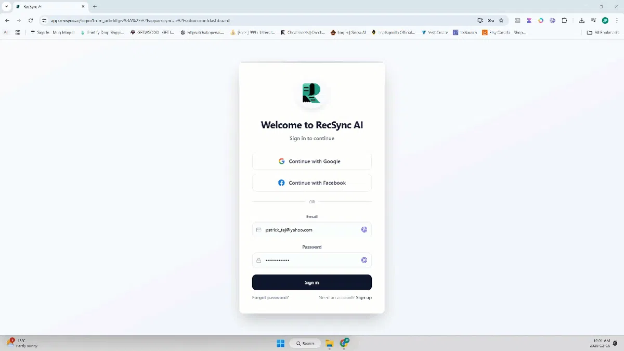624x351 pixels.
Task: Open the AI bookmark at far left
Action: click(6, 32)
